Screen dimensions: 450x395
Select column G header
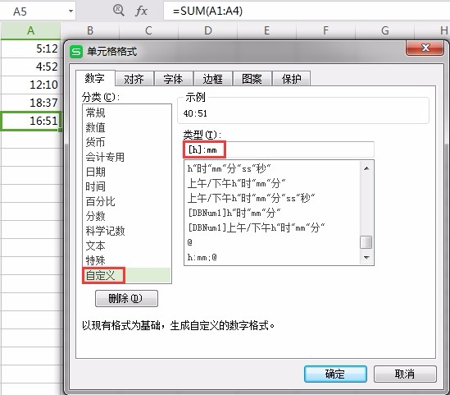tap(385, 30)
